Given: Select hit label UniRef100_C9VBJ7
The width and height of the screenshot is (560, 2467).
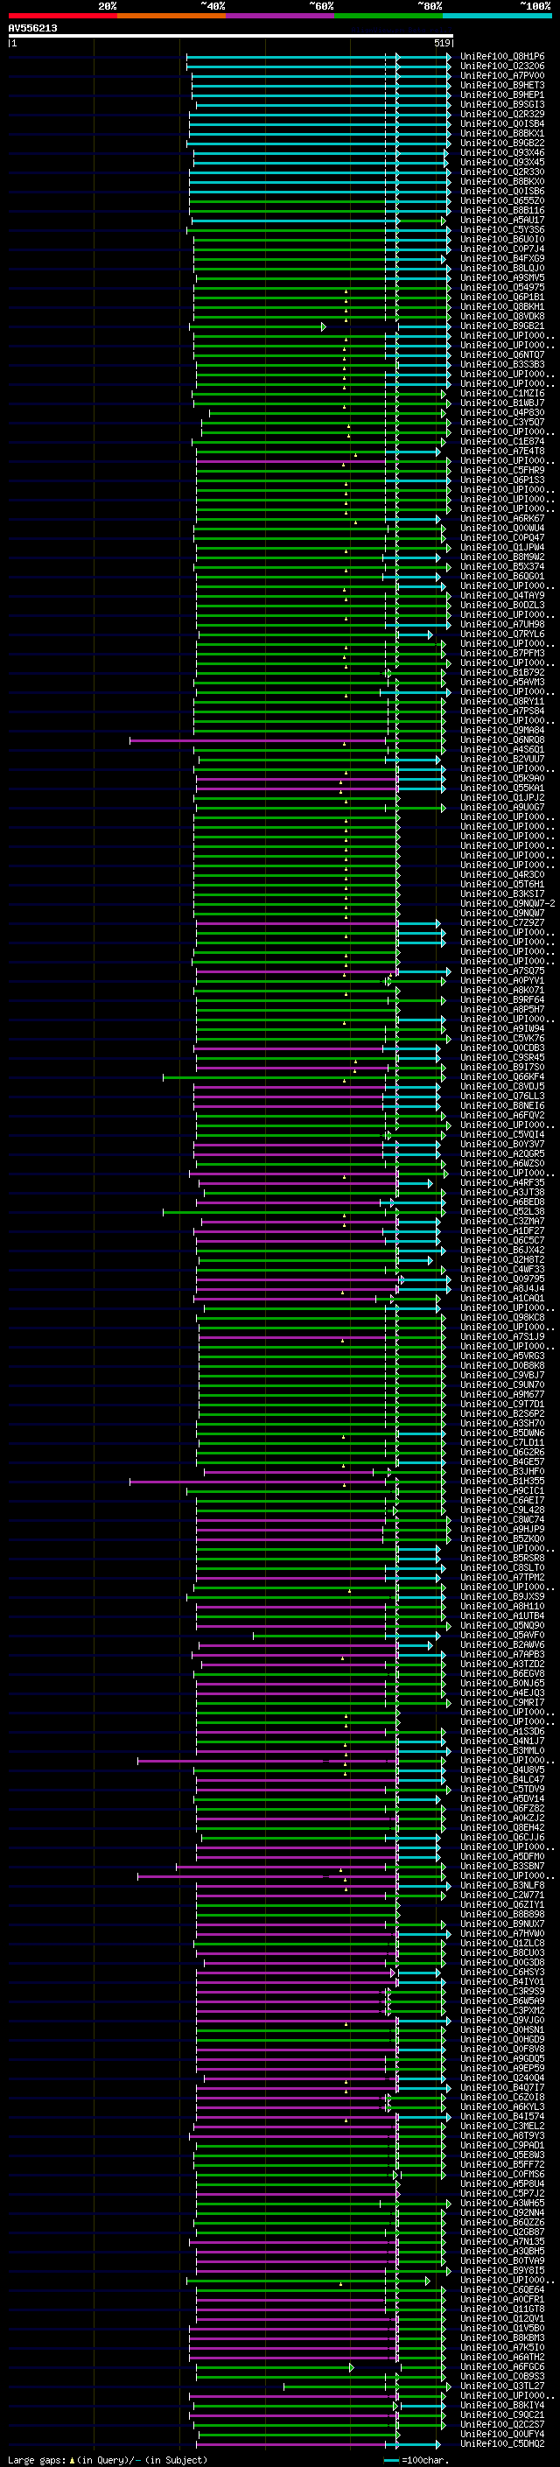Looking at the screenshot, I should coord(502,1375).
